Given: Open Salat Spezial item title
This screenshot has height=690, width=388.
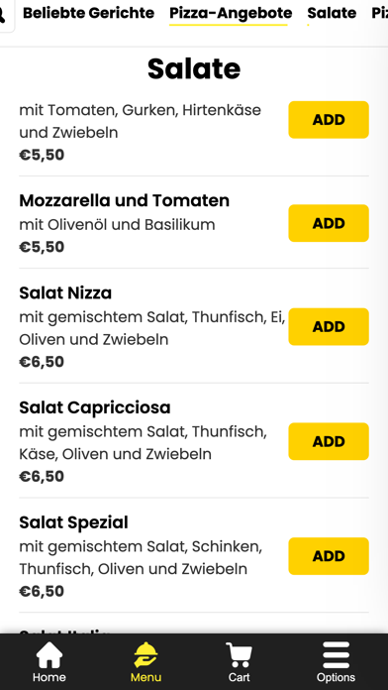Looking at the screenshot, I should pos(74,522).
